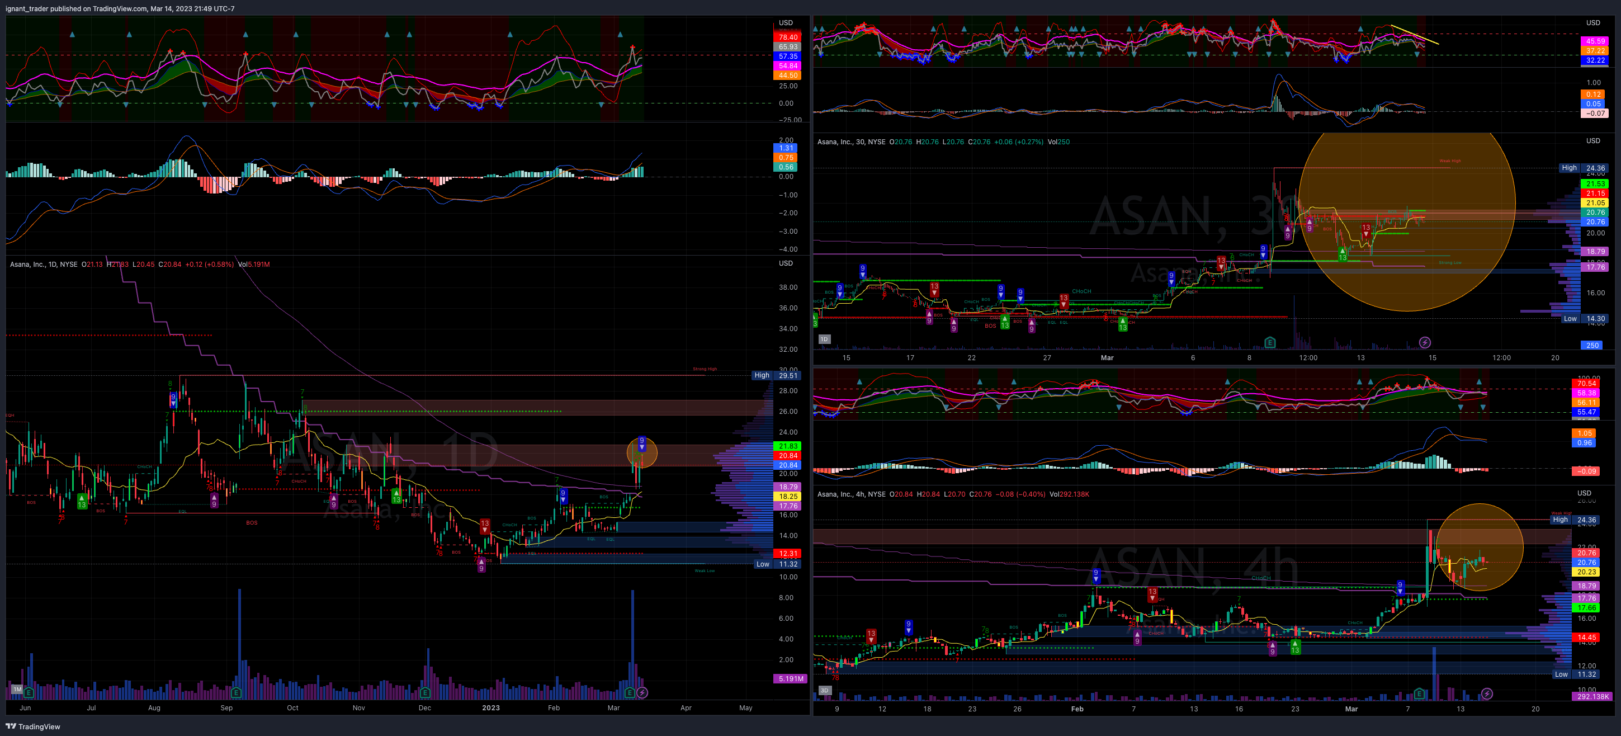
Task: Select the orange 0.75 MACD value label
Action: pos(786,157)
